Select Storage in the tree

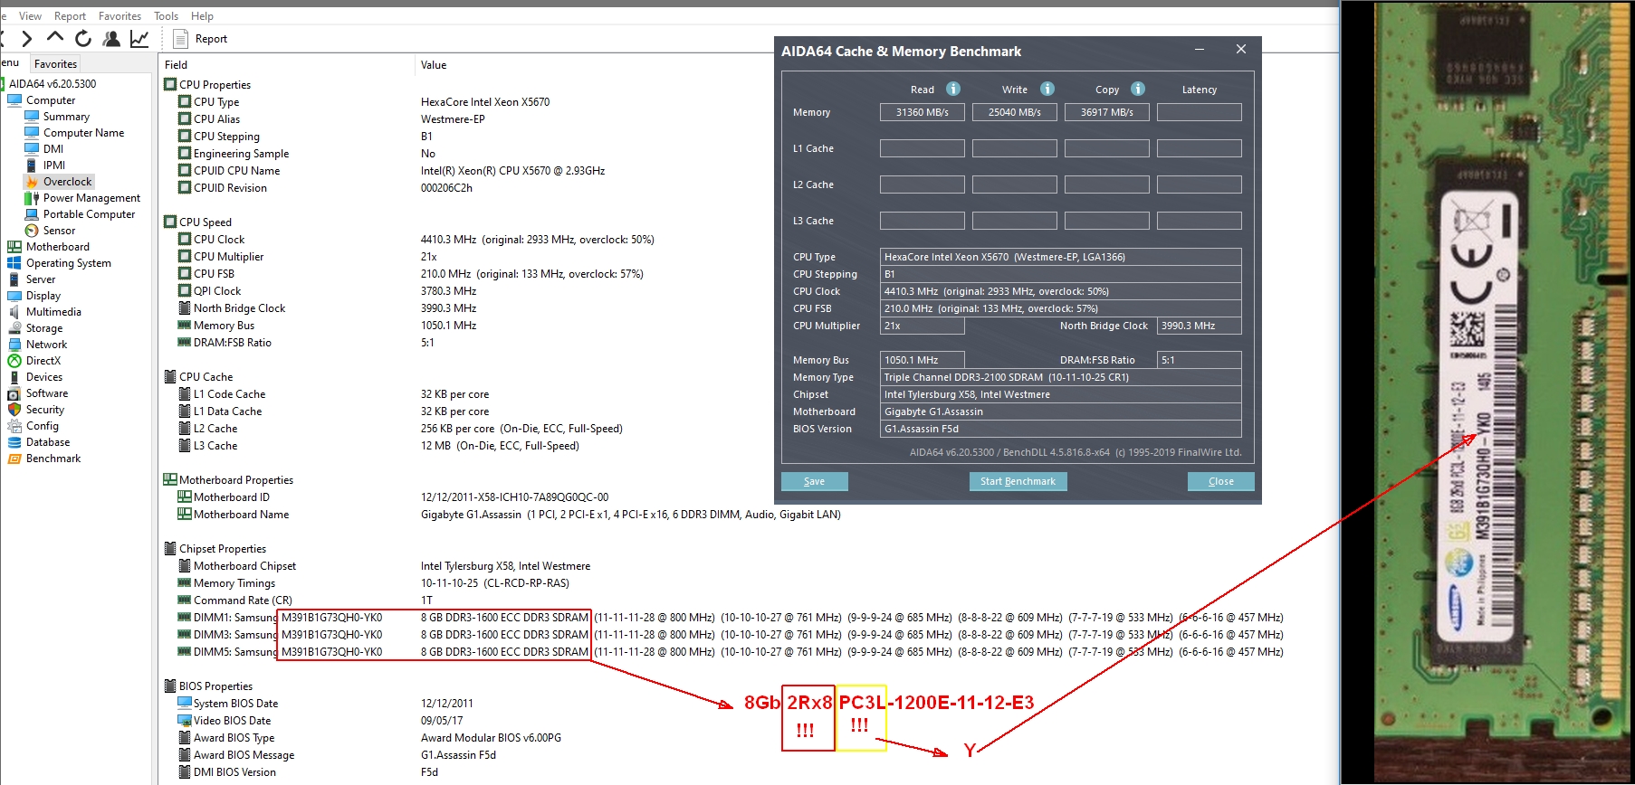pos(44,328)
